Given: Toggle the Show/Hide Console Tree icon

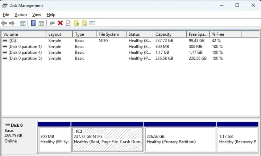Looking at the screenshot, I should point(22,23).
